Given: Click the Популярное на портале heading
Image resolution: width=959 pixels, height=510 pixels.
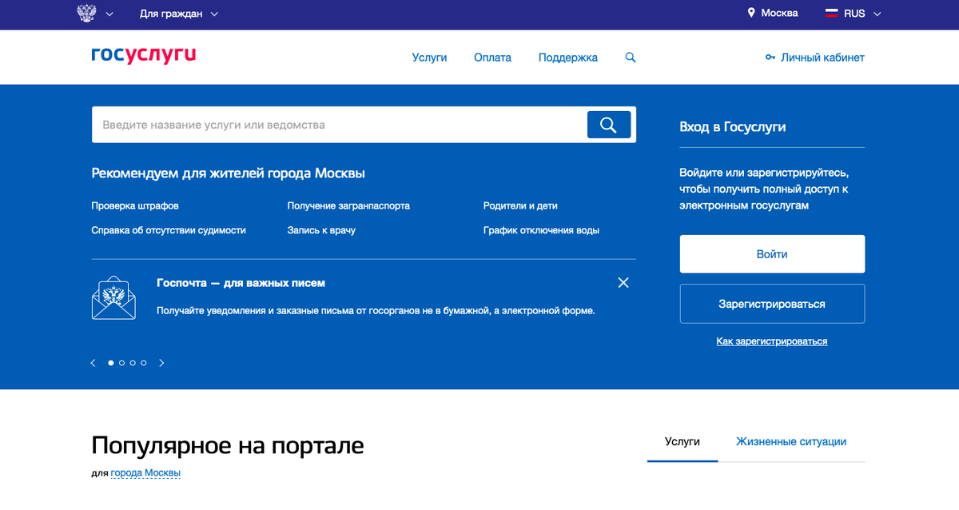Looking at the screenshot, I should (228, 445).
